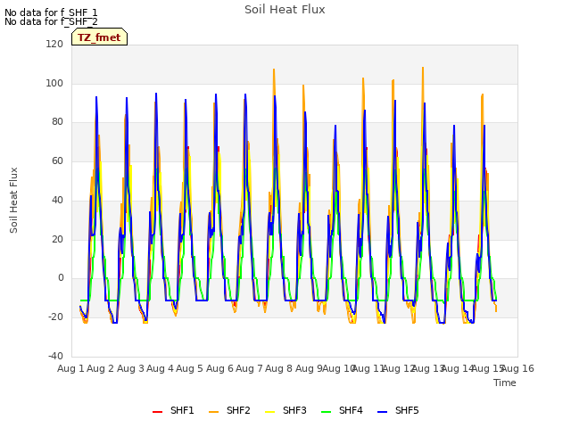Select the blue SHF5 legend color marker
This screenshot has height=428, width=571.
tap(383, 412)
